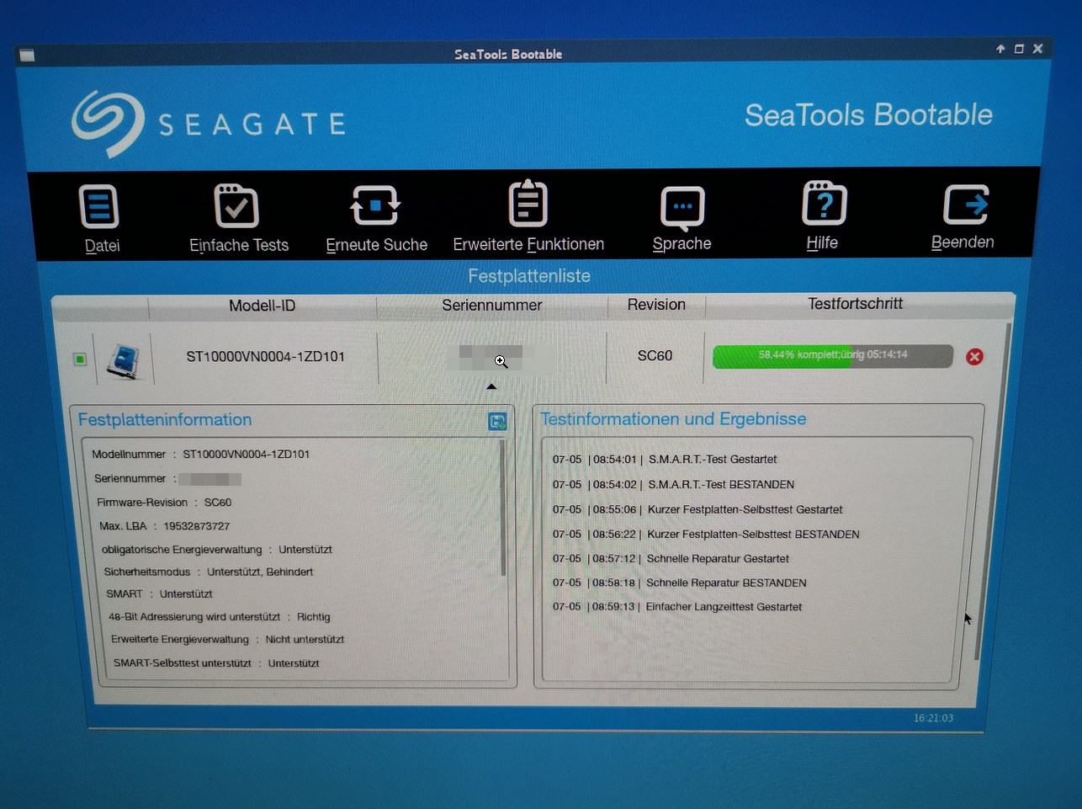Click the blurred serial number cell
Viewport: 1082px width, 809px height.
[x=491, y=358]
